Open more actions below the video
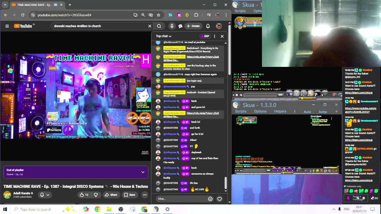381x214 pixels. tap(145, 195)
